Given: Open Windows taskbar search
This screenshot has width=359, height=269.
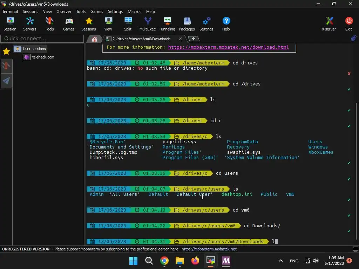Looking at the screenshot, I should (x=149, y=261).
